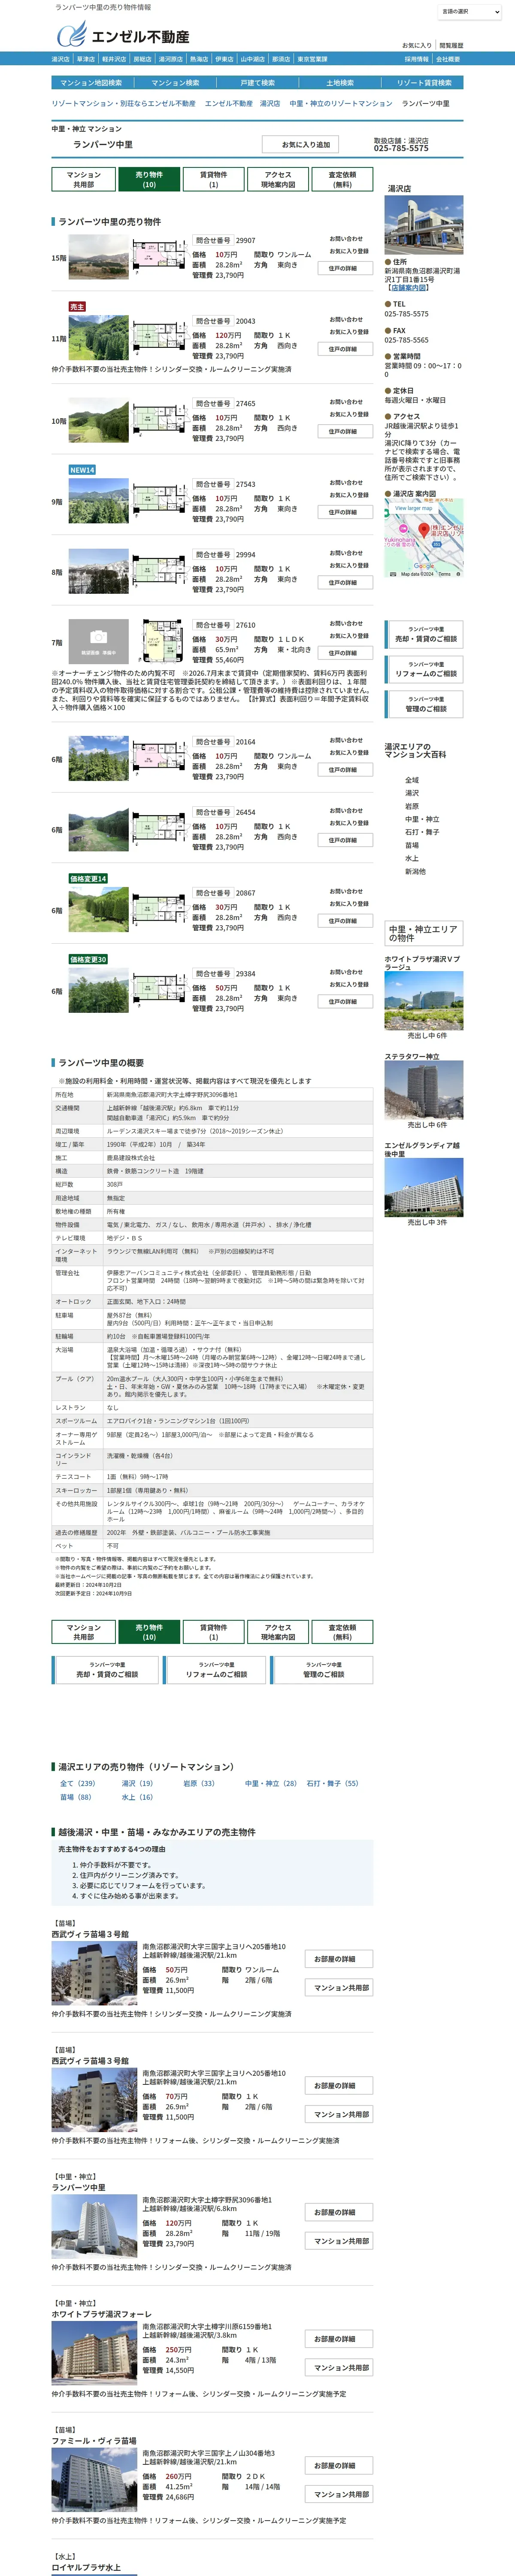Open 岩原 (33) area link
Image resolution: width=515 pixels, height=2576 pixels.
coord(199,1783)
